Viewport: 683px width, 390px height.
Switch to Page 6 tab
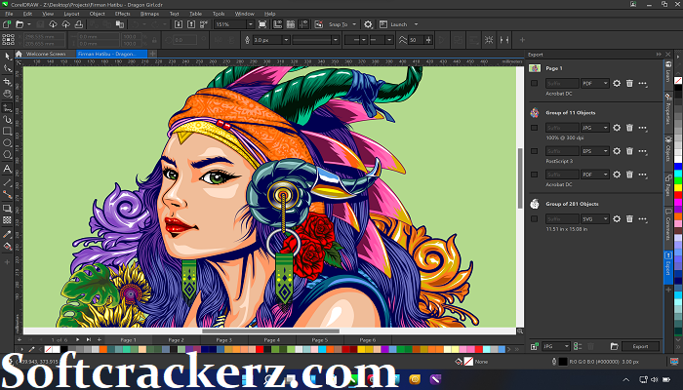pyautogui.click(x=368, y=340)
